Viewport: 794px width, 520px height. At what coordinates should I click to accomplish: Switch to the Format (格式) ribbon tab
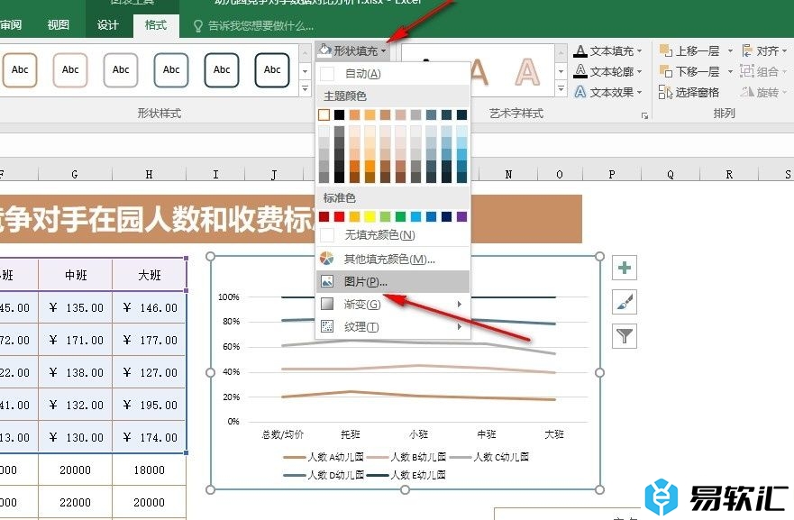[155, 25]
